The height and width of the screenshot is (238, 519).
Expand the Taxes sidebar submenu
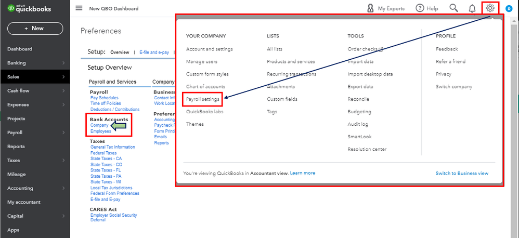pos(63,161)
